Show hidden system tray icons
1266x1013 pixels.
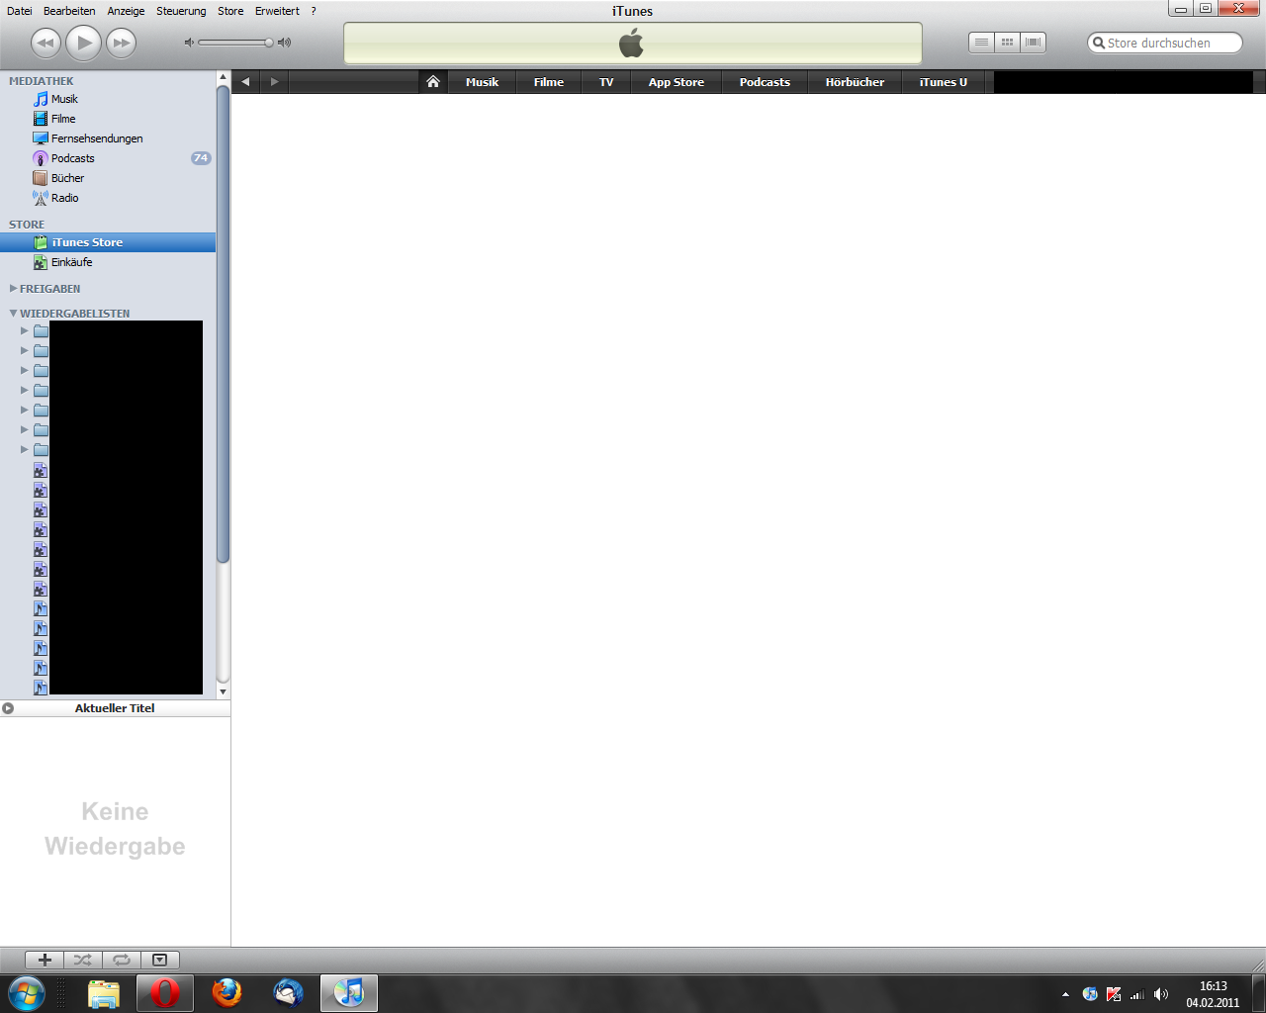(x=1065, y=994)
